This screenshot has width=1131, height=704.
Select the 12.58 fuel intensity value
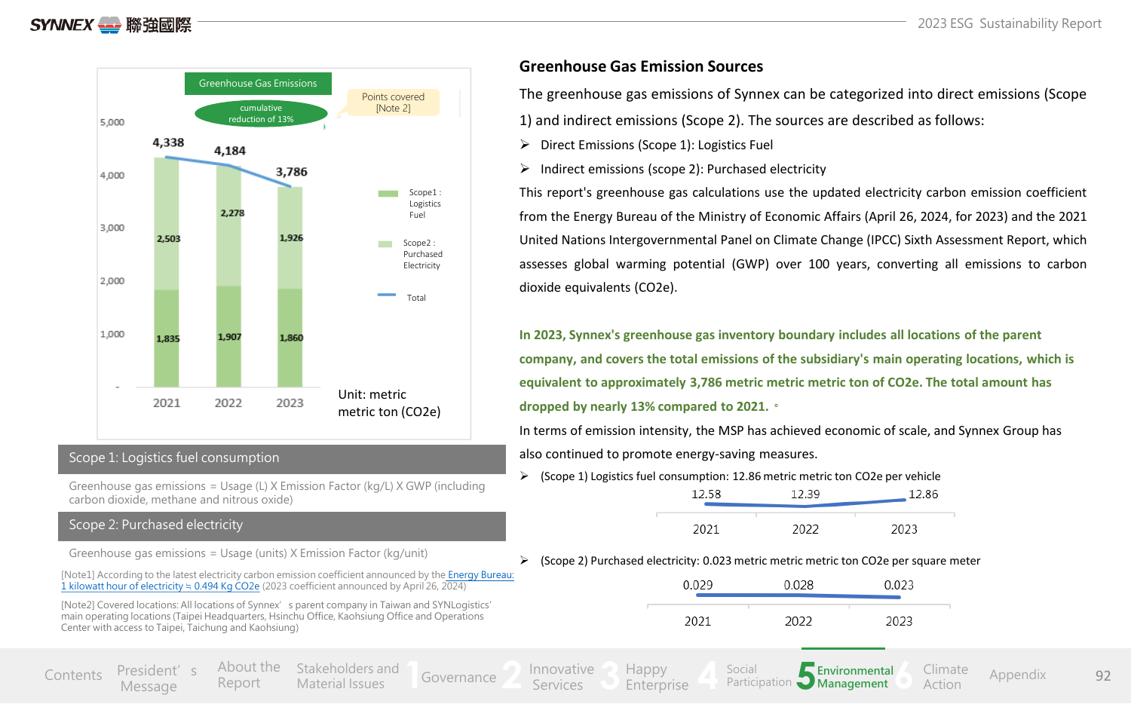706,494
